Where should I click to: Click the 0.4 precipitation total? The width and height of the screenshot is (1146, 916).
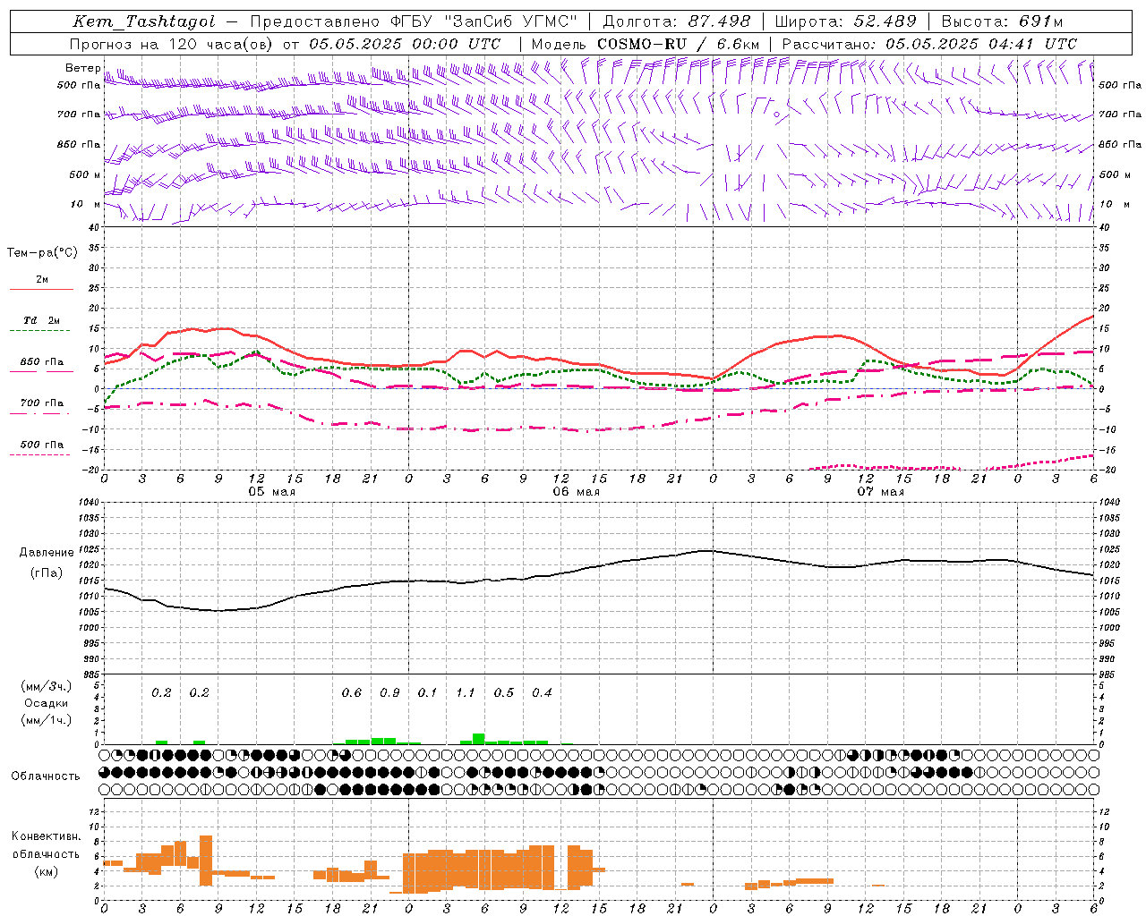[x=542, y=692]
